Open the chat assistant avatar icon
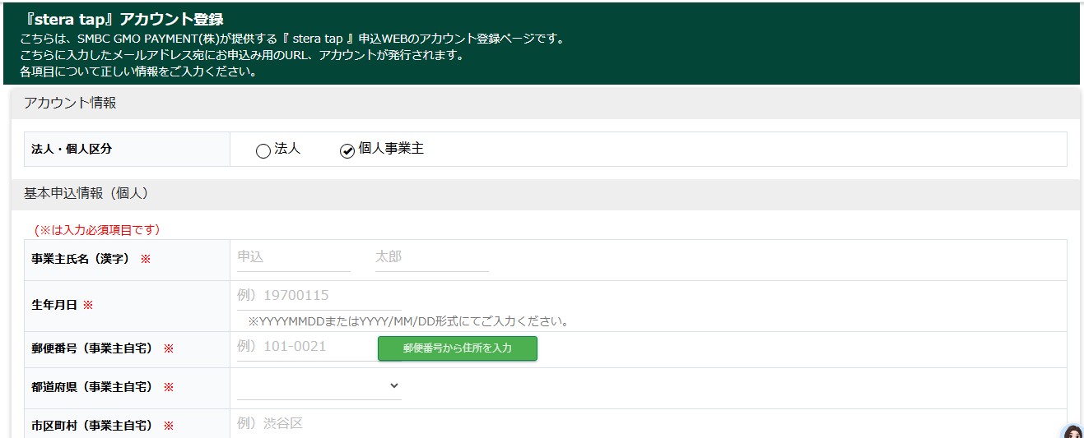Screen dimensions: 1084x438 [1072, 432]
